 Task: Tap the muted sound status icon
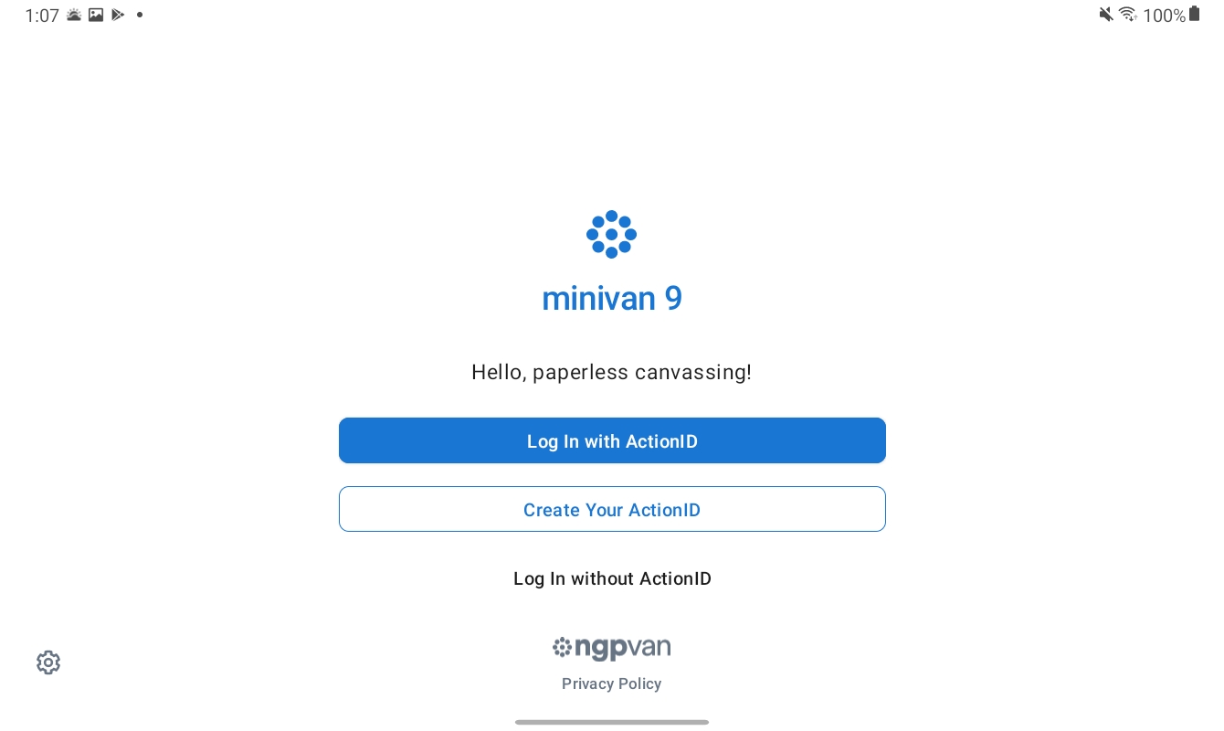point(1106,15)
